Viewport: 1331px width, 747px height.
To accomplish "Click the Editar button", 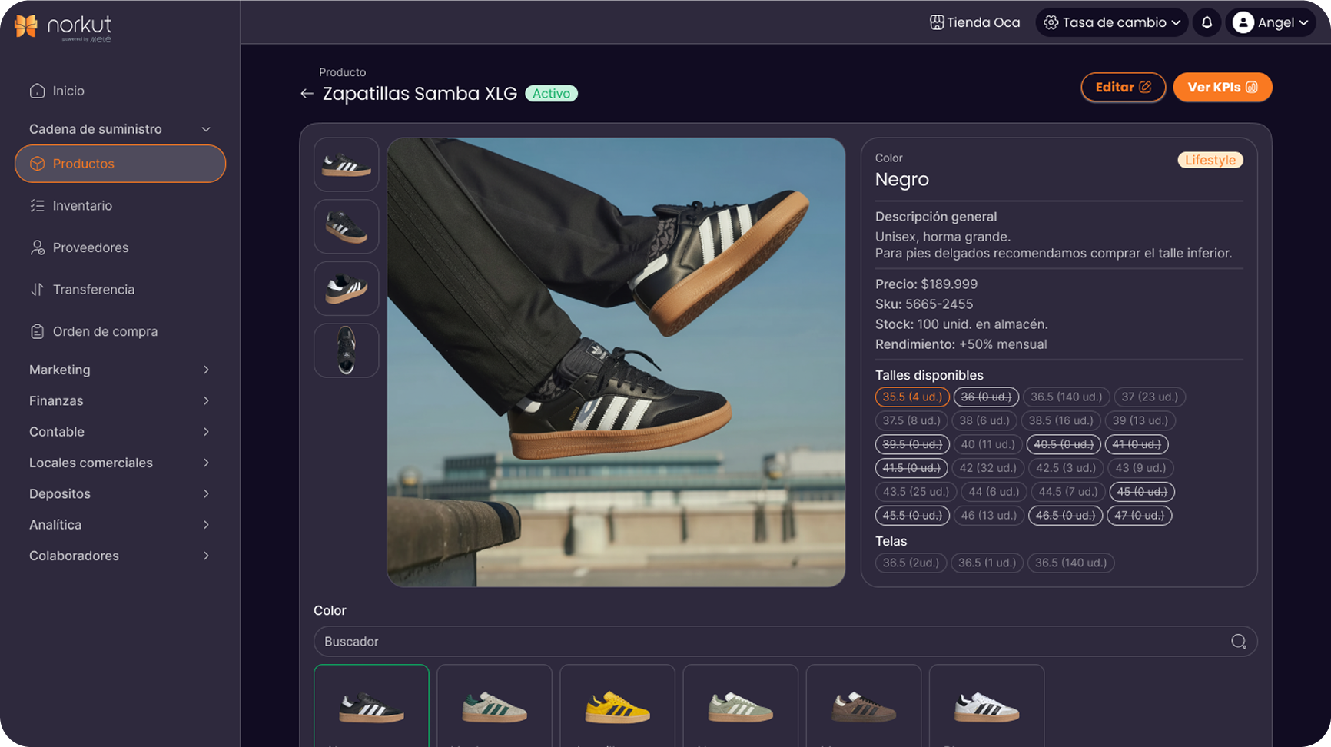I will tap(1123, 88).
